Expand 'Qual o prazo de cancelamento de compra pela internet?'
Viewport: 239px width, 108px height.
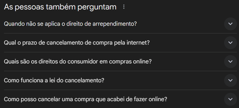120,43
